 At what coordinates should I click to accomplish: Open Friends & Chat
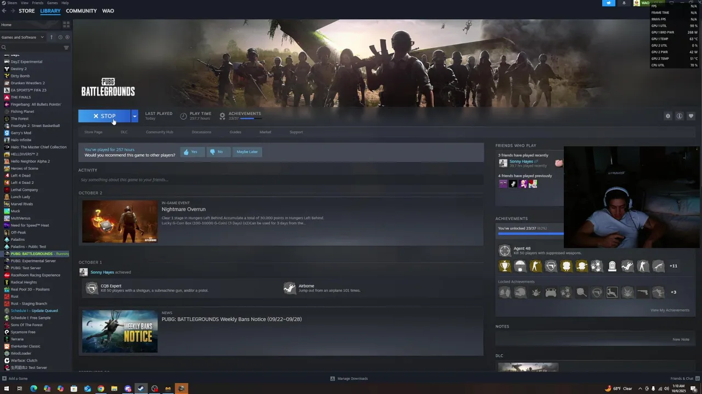[684, 379]
